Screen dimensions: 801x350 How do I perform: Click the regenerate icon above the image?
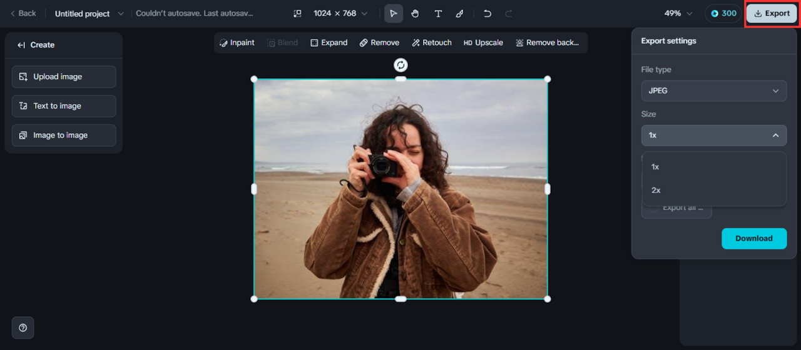click(x=400, y=64)
